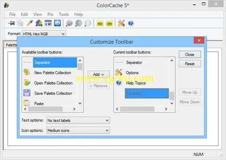Click the Help Topics question icon in list

pos(119,83)
